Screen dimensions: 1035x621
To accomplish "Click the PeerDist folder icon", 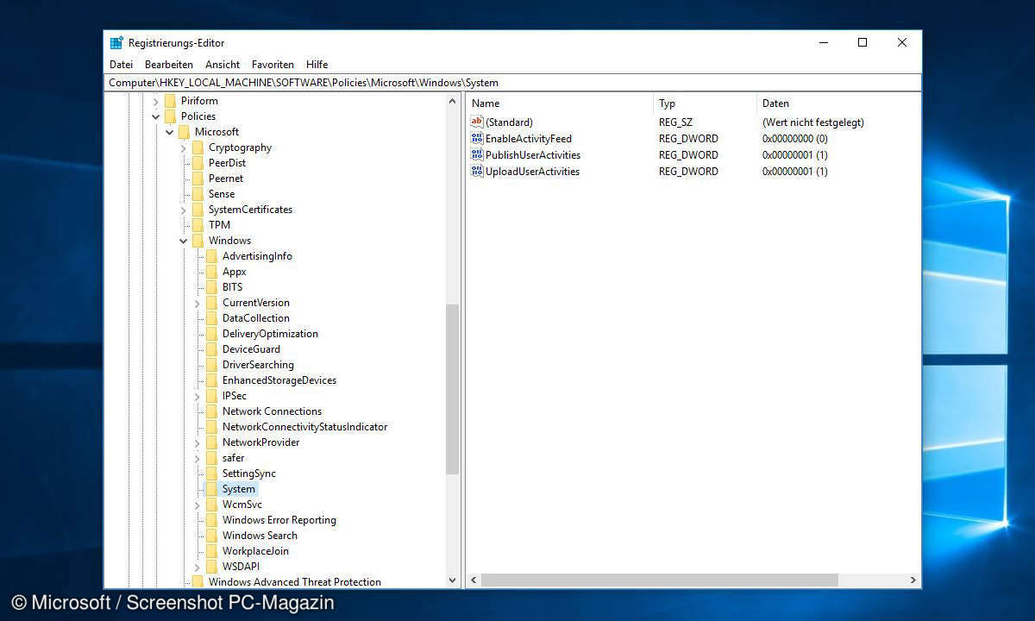I will point(198,163).
